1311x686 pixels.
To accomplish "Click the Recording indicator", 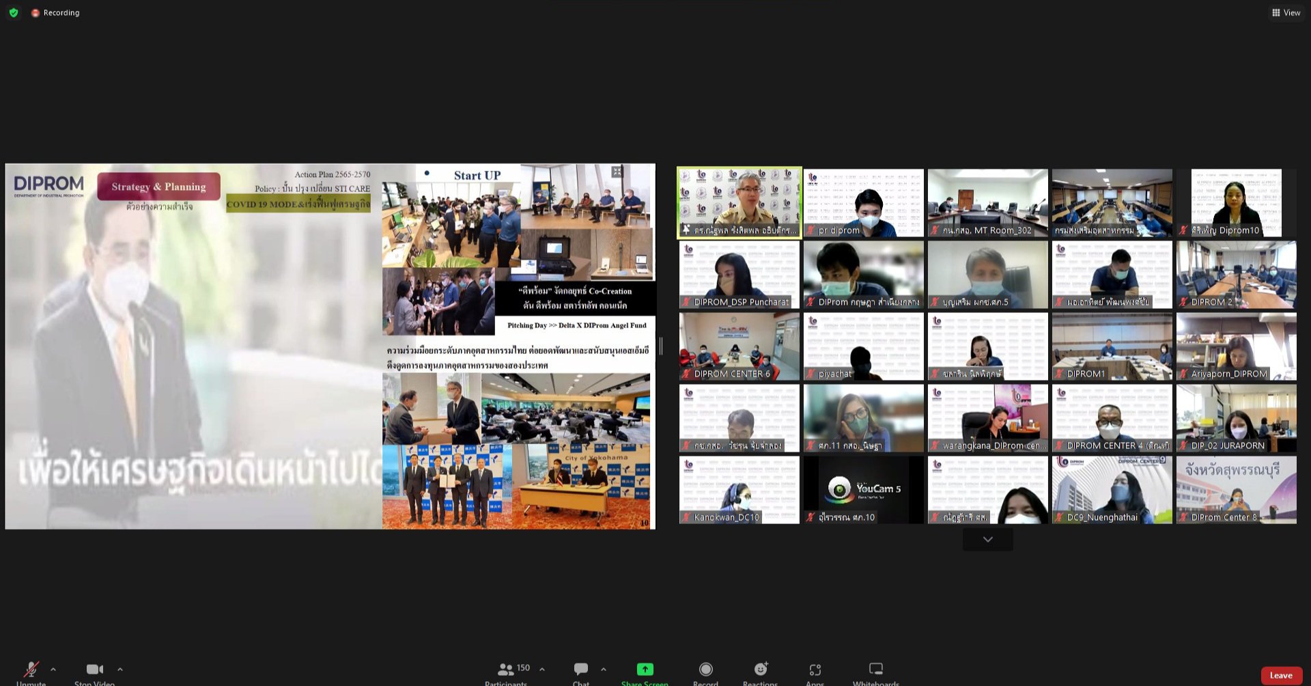I will pyautogui.click(x=55, y=12).
